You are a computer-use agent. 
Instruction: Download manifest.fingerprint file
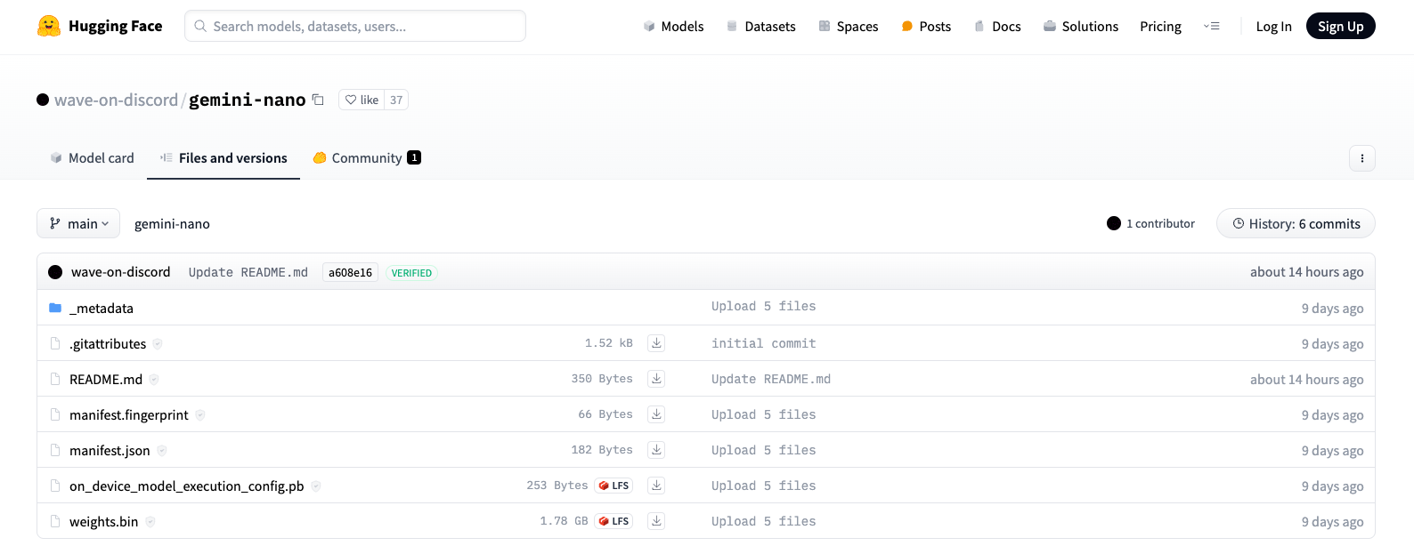point(656,414)
